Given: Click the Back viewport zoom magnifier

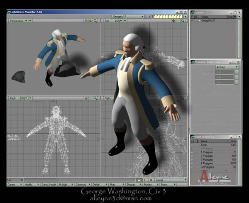Looking at the screenshot, I should click(95, 98).
